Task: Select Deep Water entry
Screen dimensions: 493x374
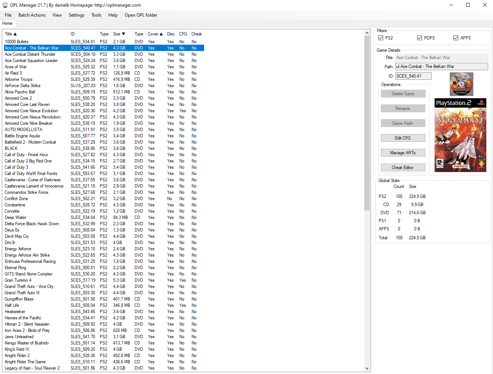Action: [104, 217]
